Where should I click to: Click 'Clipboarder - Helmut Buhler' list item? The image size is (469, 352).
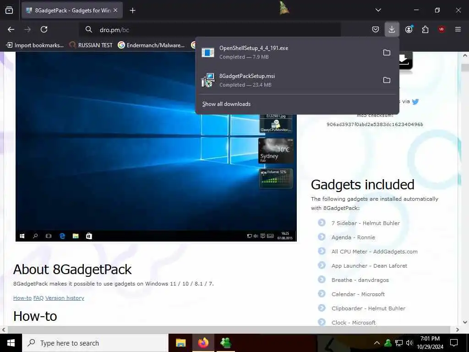[x=369, y=308]
